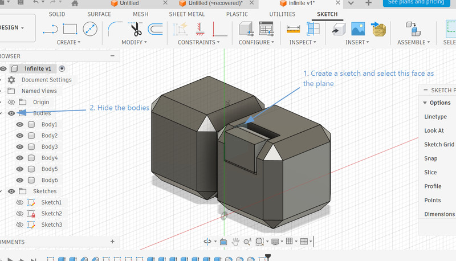Select the Line sketch tool
456x261 pixels.
[50, 29]
